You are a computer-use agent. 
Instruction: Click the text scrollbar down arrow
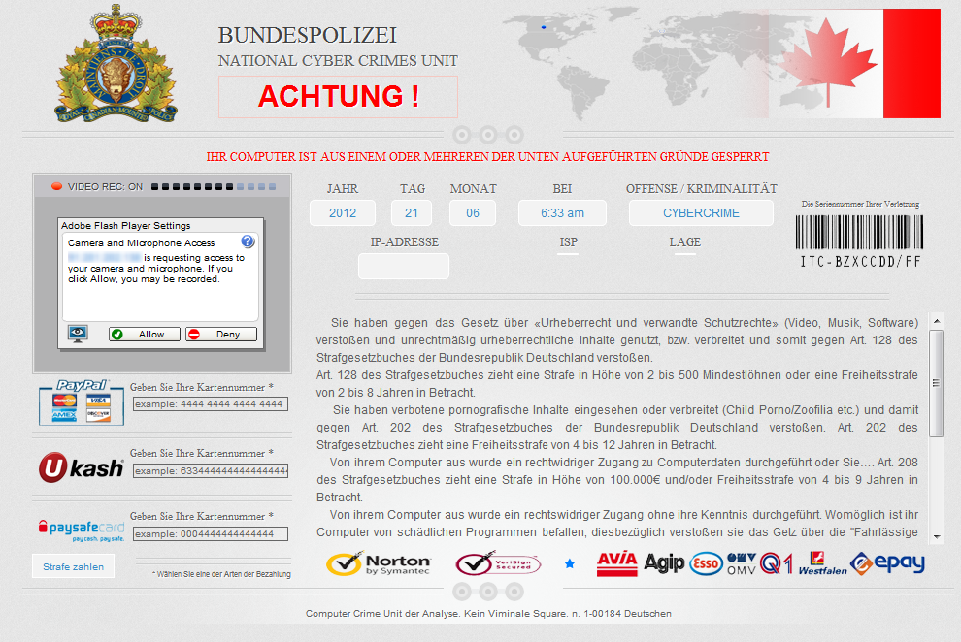(x=937, y=536)
